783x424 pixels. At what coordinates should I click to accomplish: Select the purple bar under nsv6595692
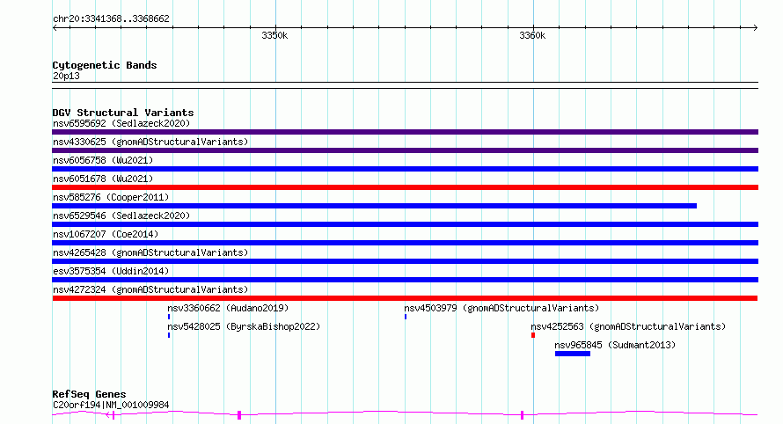pos(405,132)
